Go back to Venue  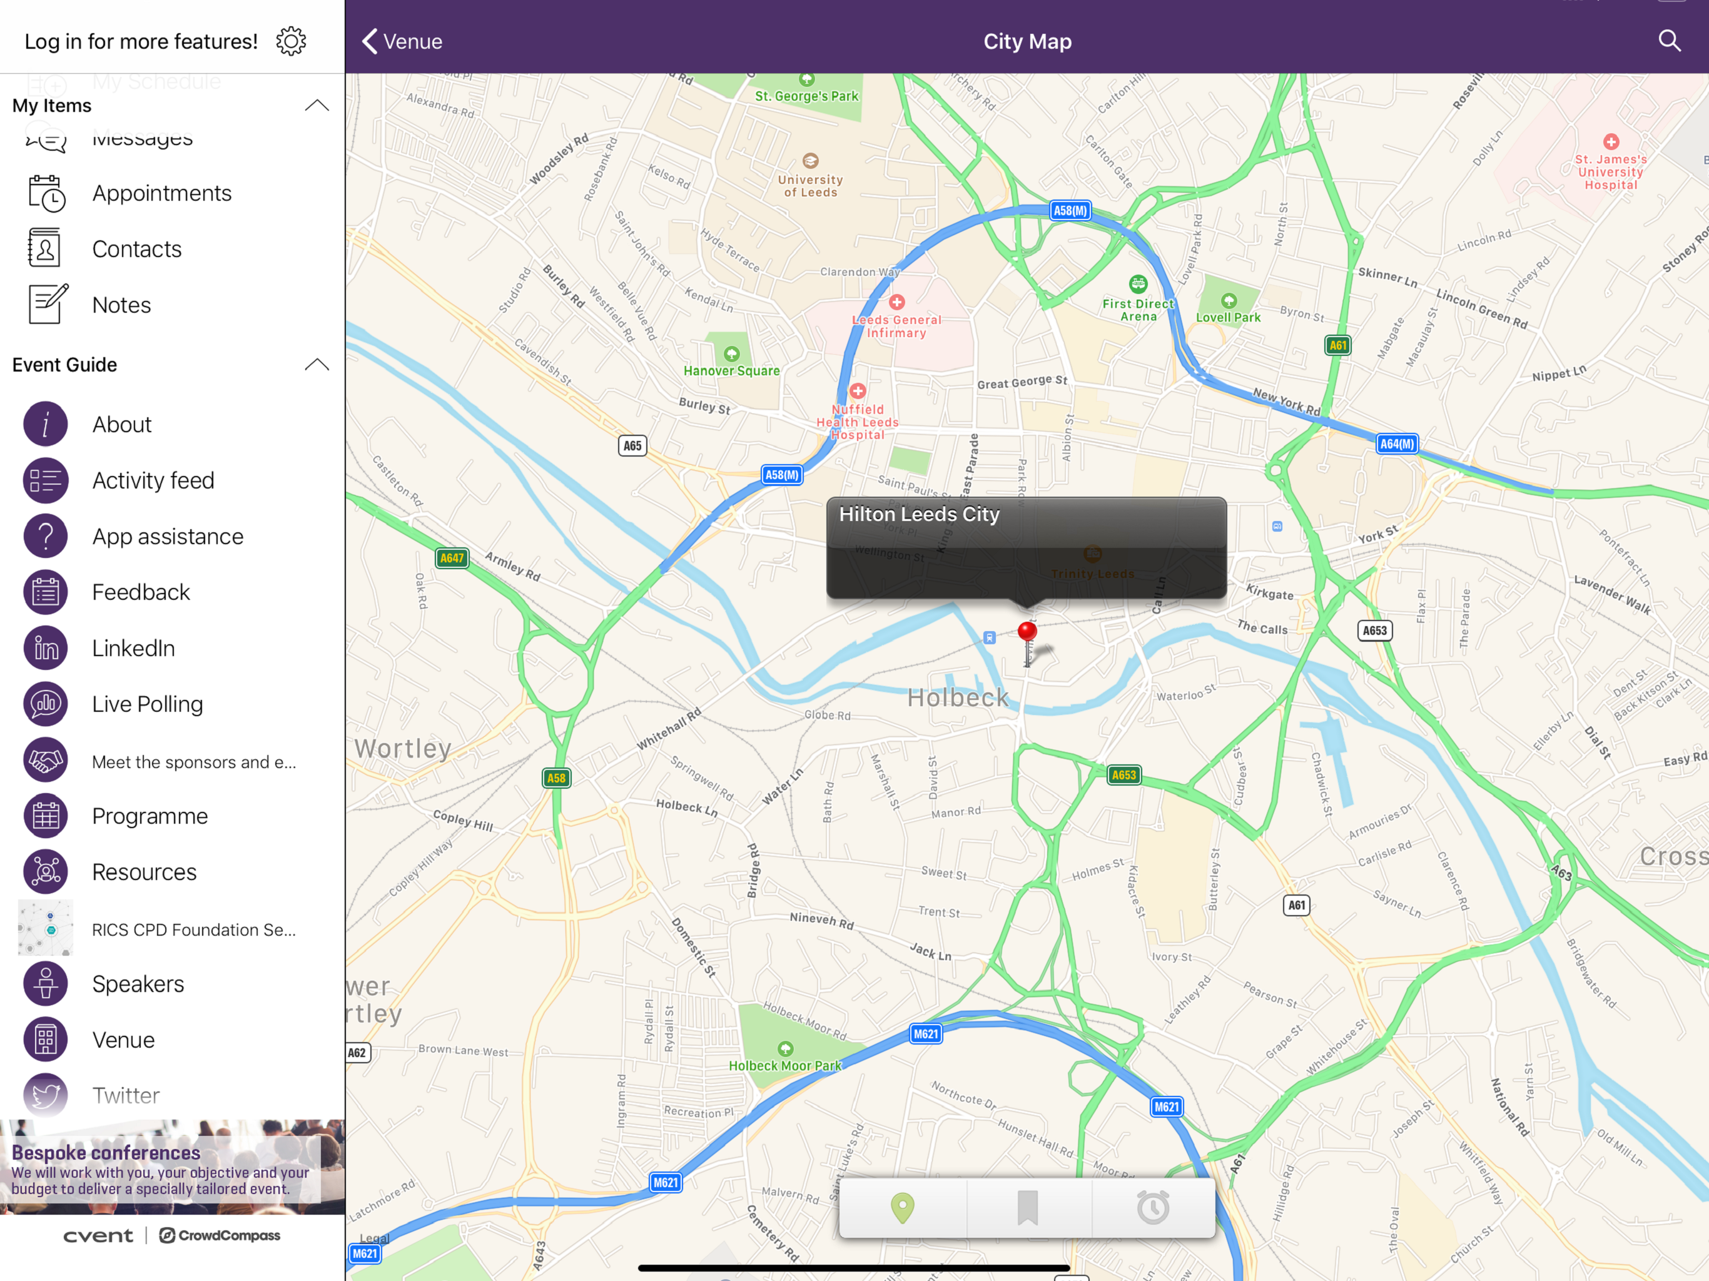(x=402, y=42)
